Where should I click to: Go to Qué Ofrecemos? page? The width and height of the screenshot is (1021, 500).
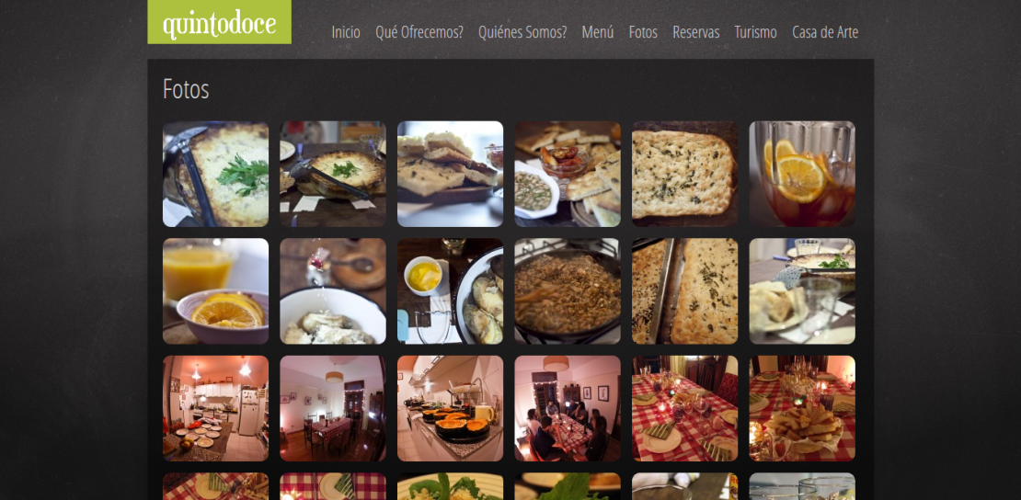[x=419, y=32]
